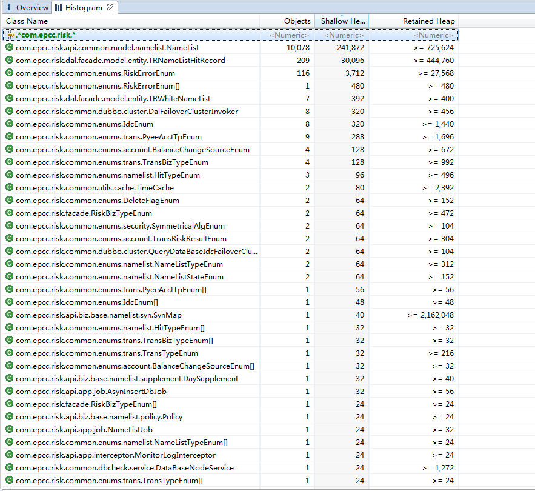Click NameList objects count 10,078
This screenshot has width=535, height=491.
(298, 47)
